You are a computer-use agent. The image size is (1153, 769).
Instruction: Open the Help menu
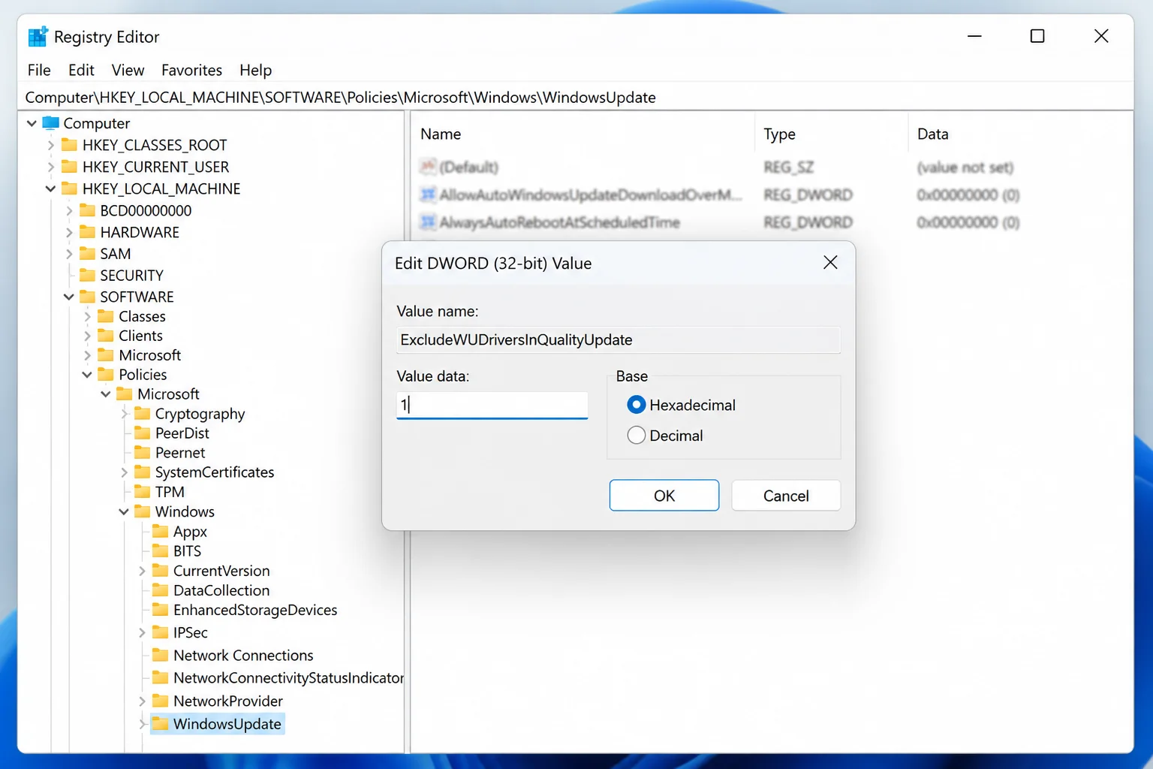(255, 70)
